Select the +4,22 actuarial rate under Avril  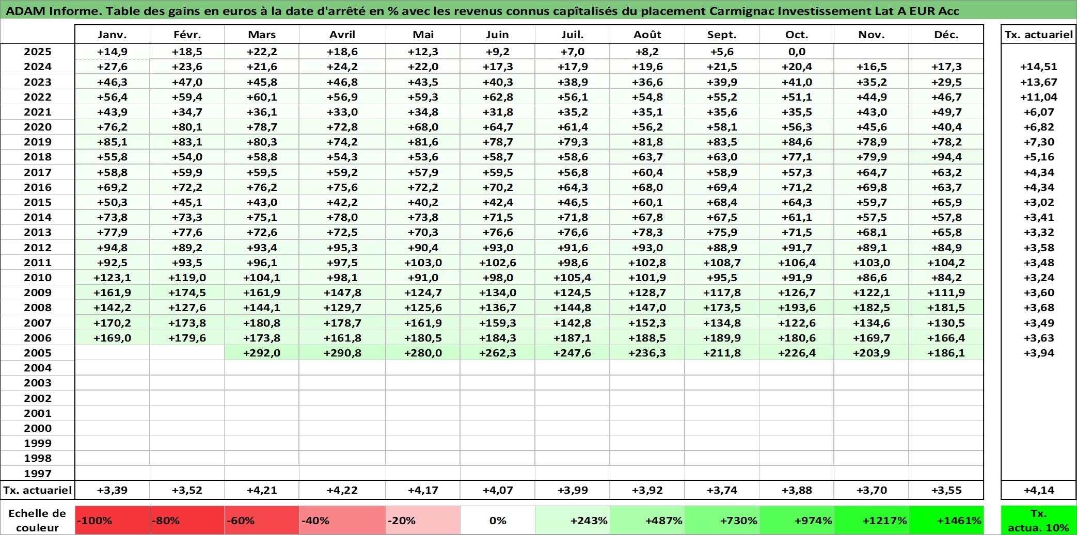point(342,490)
